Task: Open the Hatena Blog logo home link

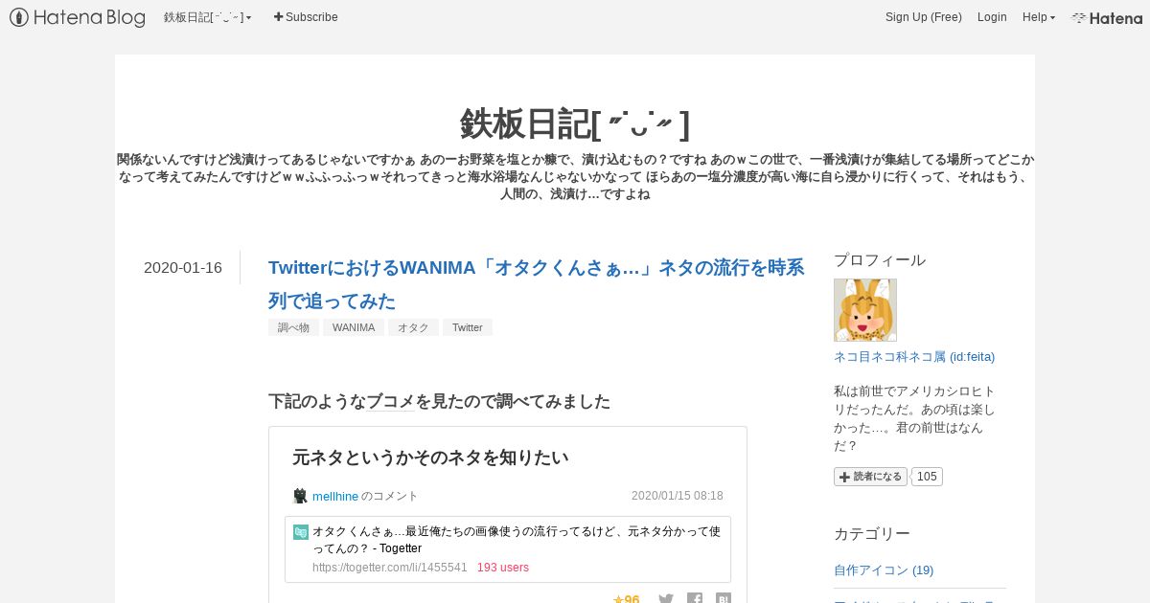Action: pyautogui.click(x=78, y=17)
